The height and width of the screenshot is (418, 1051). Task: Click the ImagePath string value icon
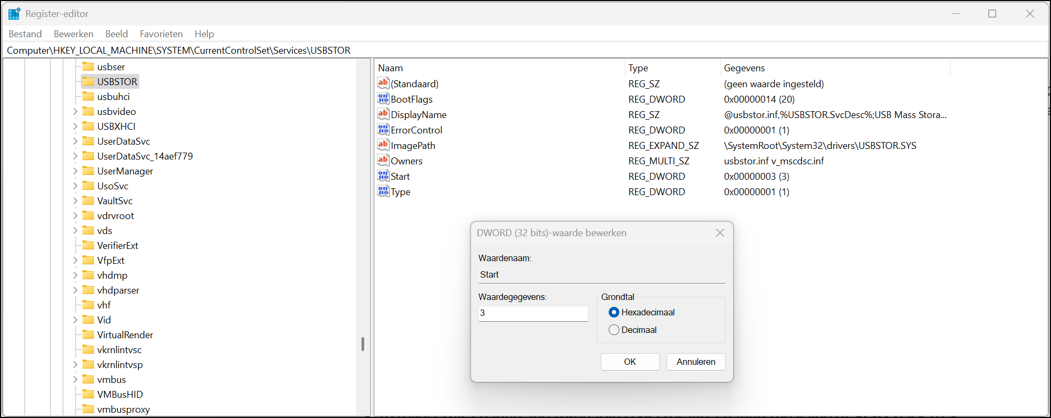click(383, 145)
